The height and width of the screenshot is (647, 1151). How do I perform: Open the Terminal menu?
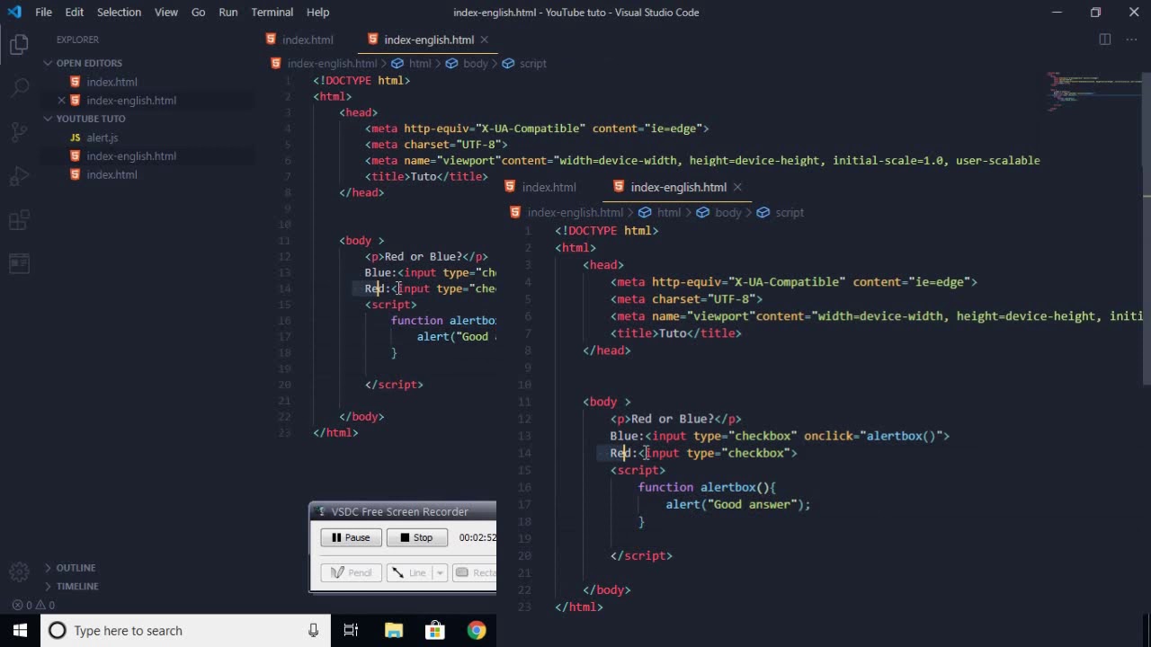(x=272, y=12)
